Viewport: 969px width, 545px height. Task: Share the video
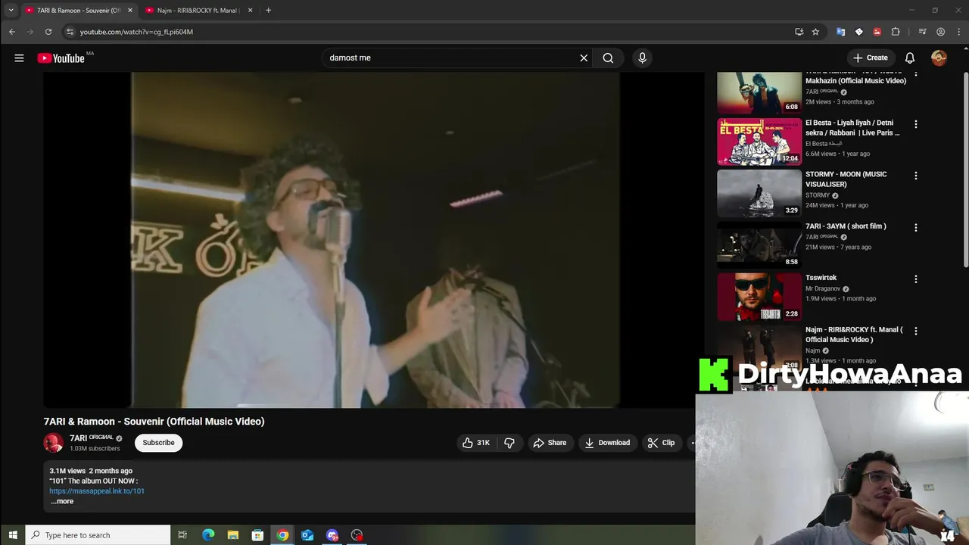point(550,443)
